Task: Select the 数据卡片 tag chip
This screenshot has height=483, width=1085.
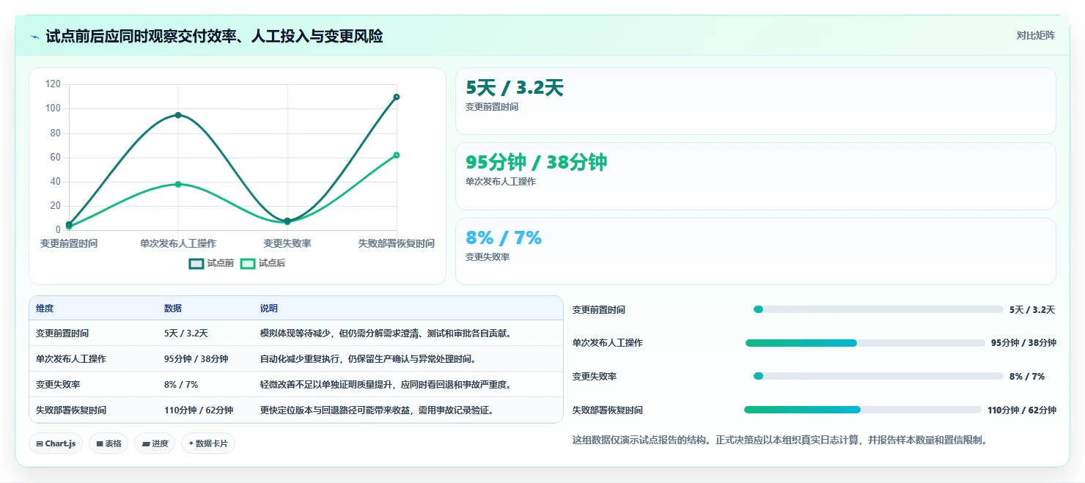Action: click(x=208, y=443)
